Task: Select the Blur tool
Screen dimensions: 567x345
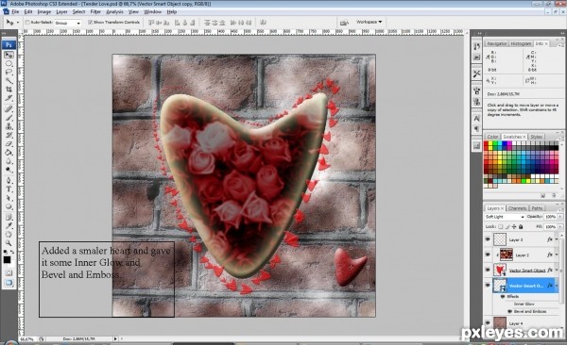Action: coord(9,161)
